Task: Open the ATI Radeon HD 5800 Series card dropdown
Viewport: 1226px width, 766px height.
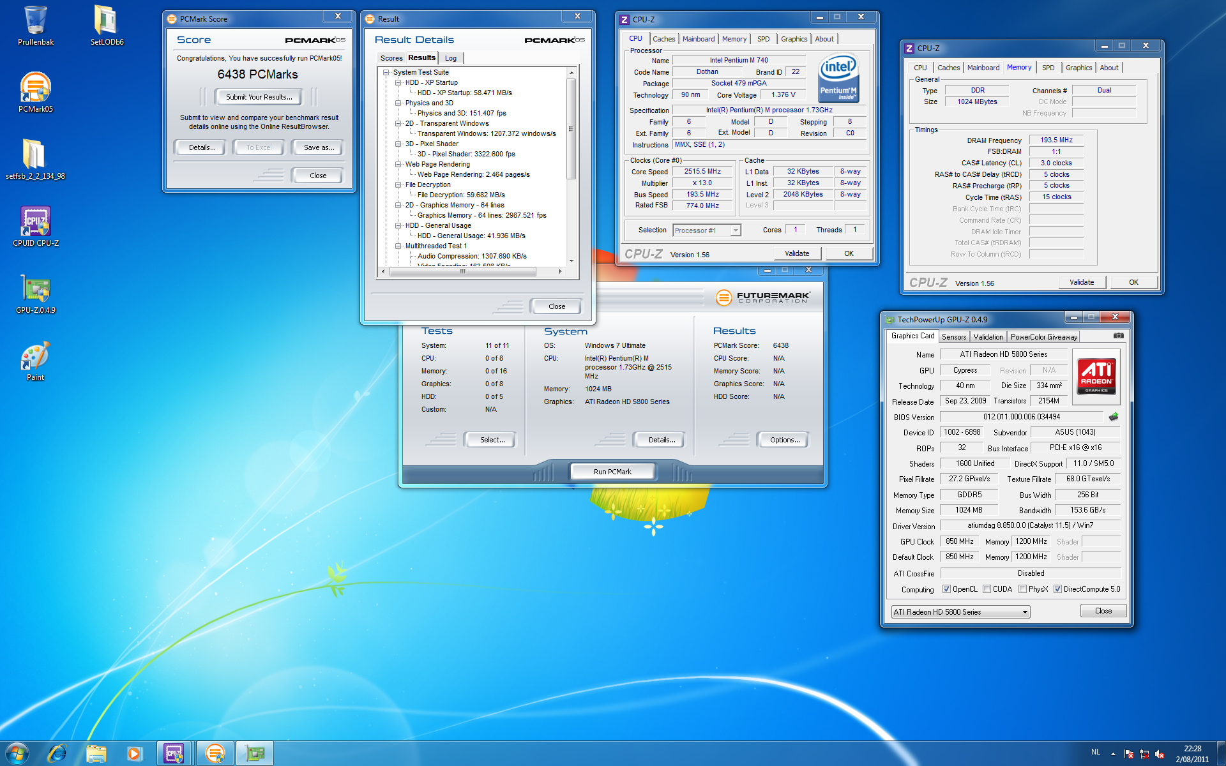Action: [x=960, y=612]
